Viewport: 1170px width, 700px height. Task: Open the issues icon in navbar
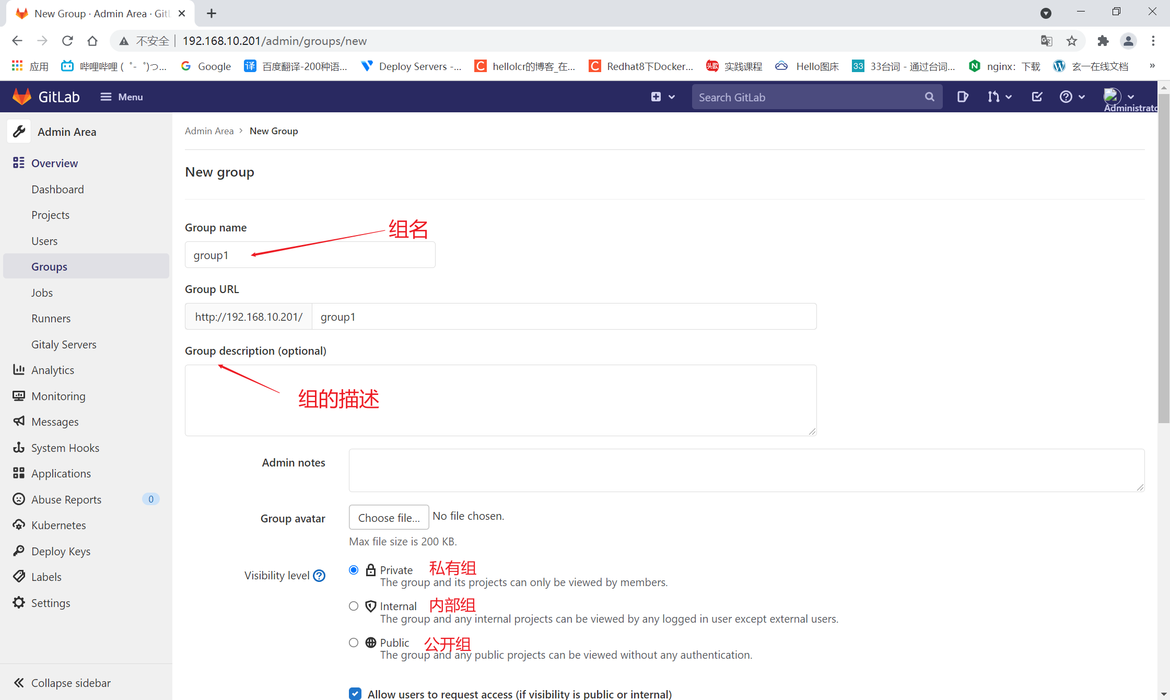[x=962, y=97]
